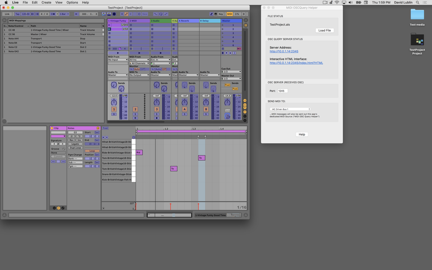Open the Edit menu
Image resolution: width=432 pixels, height=270 pixels.
coord(35,3)
